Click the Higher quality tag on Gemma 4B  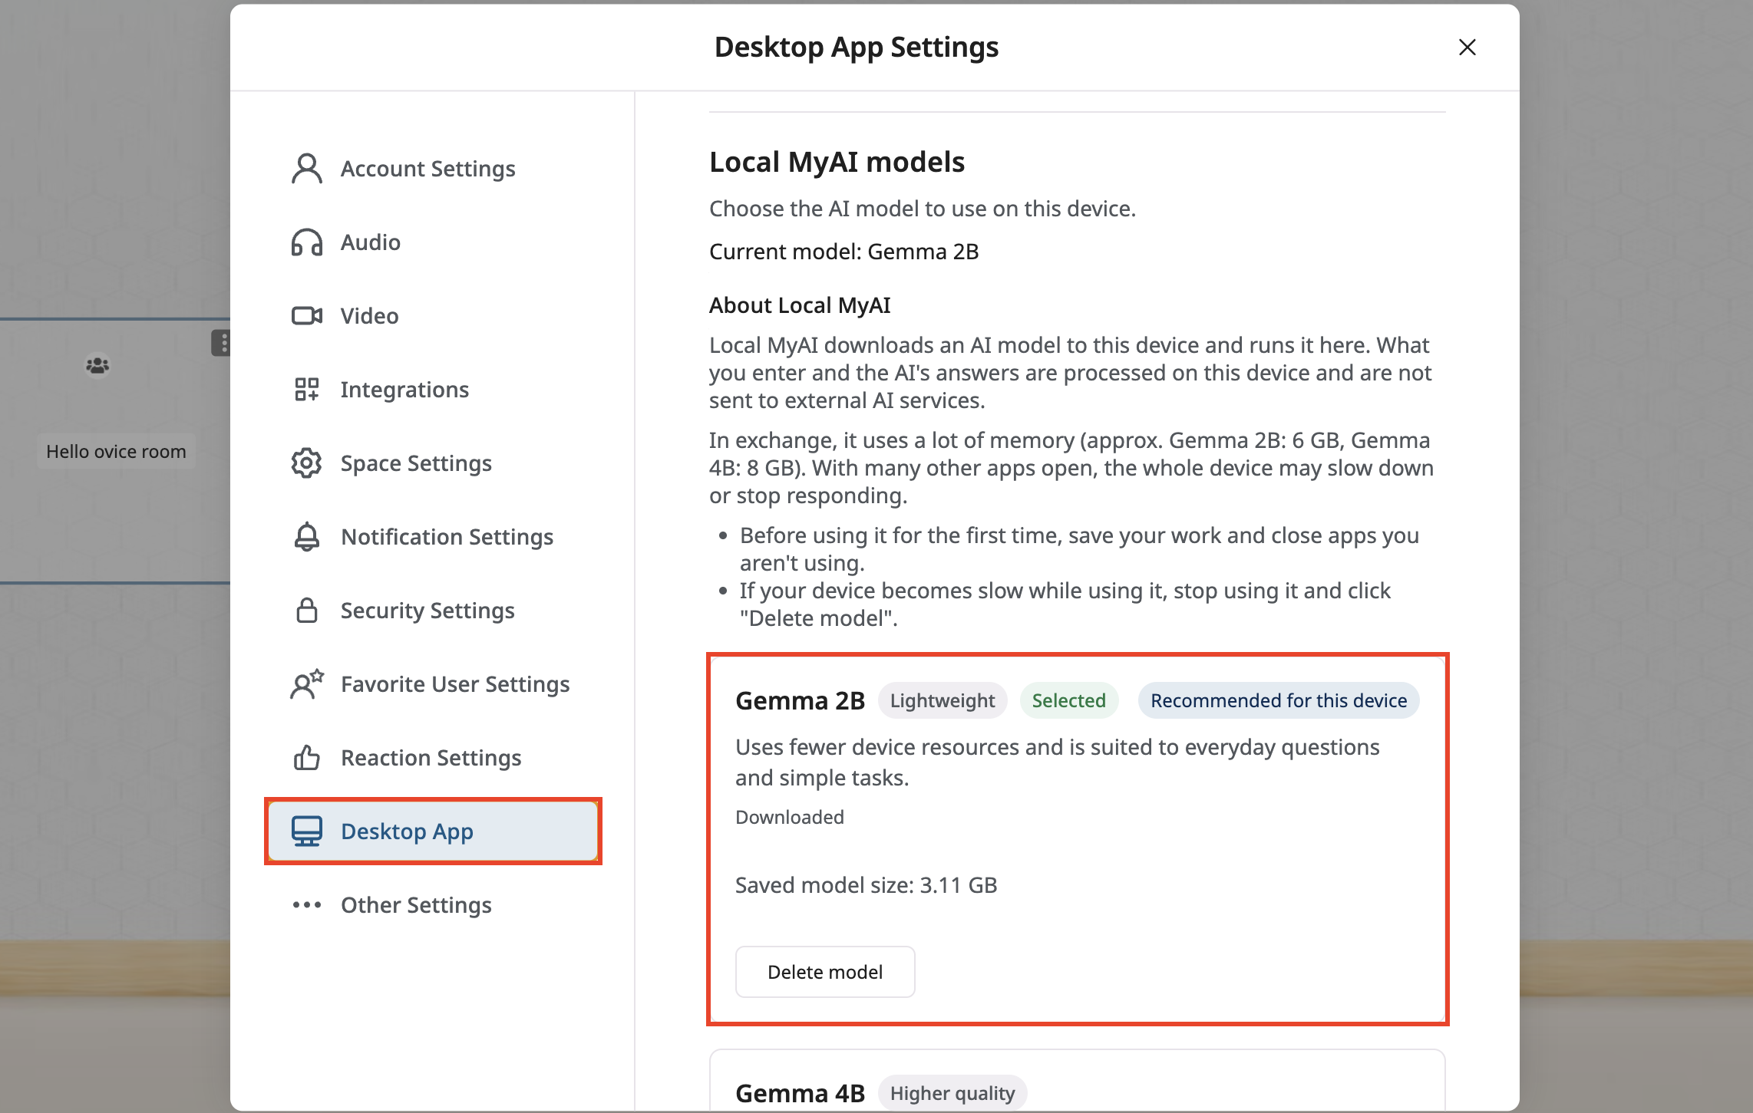coord(952,1093)
